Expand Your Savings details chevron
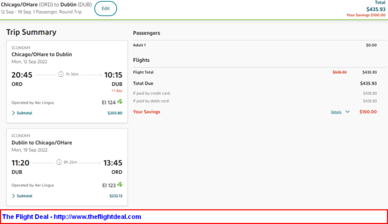The height and width of the screenshot is (224, 388). click(x=347, y=112)
